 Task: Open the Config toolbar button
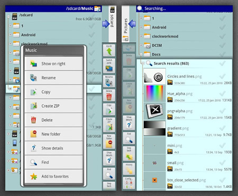129,183
